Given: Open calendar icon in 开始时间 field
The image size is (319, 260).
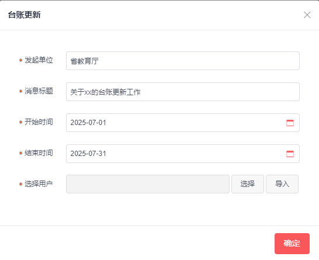Looking at the screenshot, I should click(290, 123).
